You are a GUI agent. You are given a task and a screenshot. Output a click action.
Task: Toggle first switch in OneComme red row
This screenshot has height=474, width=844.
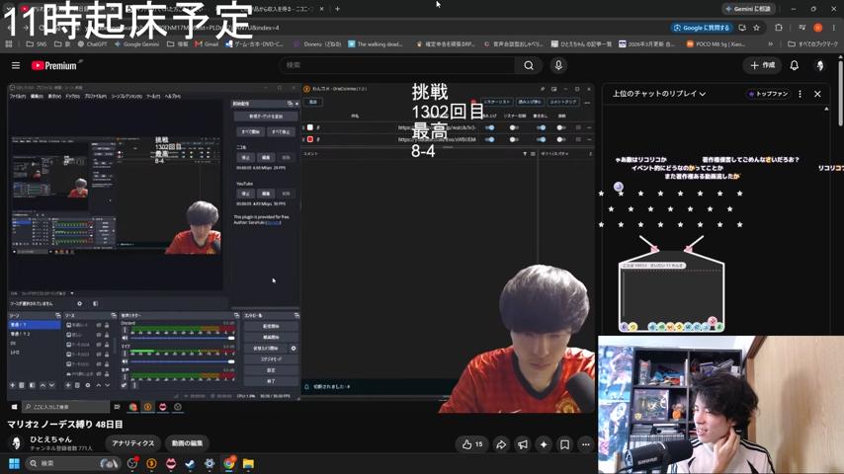490,139
